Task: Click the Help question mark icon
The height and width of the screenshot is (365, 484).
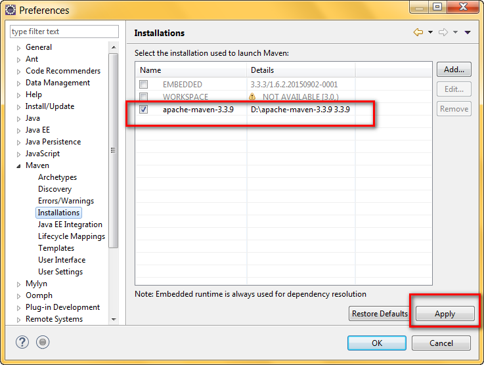Action: click(22, 342)
